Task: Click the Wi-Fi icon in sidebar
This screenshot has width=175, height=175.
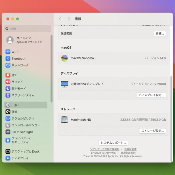Action: [8, 52]
